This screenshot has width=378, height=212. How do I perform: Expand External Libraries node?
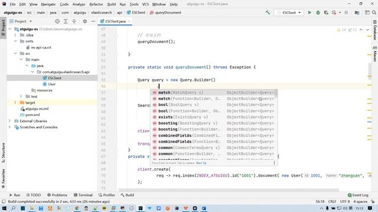pyautogui.click(x=10, y=121)
